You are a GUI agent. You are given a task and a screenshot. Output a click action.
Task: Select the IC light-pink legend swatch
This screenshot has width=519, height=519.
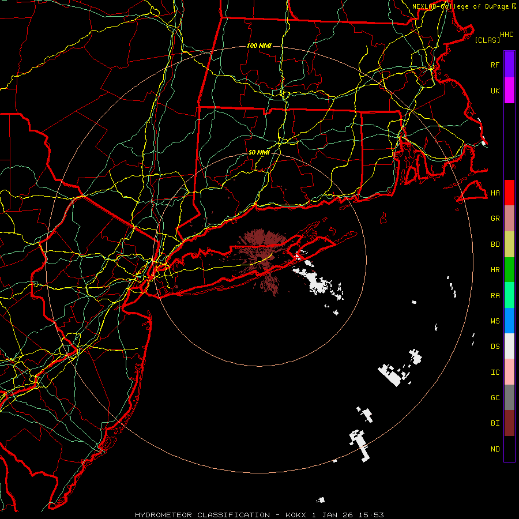509,372
